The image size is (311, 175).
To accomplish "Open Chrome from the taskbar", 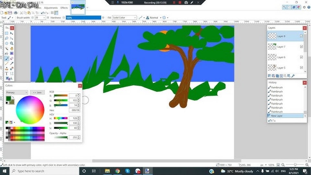I will click(x=117, y=171).
